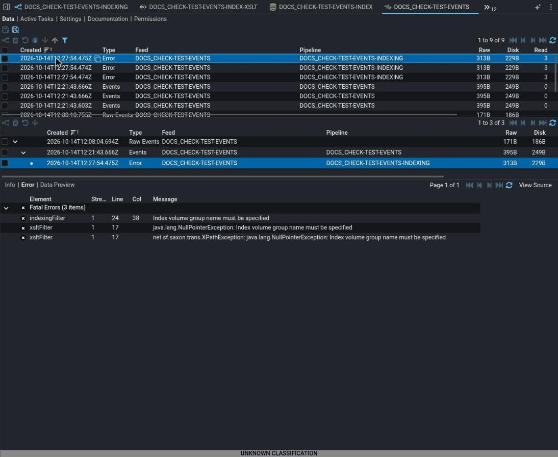Click the process icon in related streams toolbar
This screenshot has height=457, width=558.
pos(5,123)
